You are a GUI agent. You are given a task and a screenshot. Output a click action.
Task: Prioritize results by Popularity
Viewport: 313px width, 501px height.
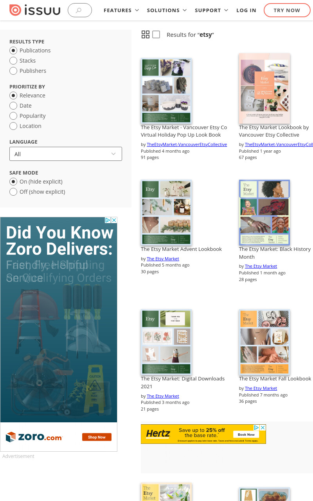pos(27,116)
